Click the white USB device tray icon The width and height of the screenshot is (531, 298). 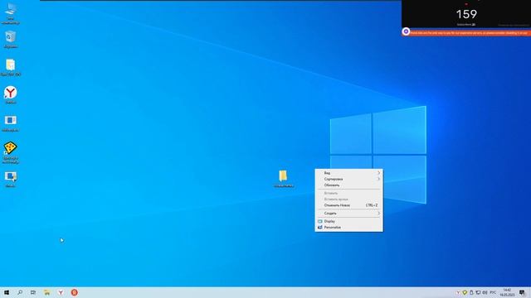click(x=471, y=292)
